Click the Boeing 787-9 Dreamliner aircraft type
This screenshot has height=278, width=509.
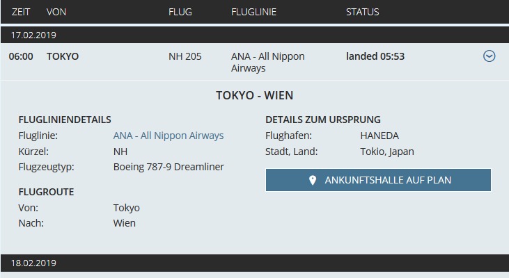(169, 167)
